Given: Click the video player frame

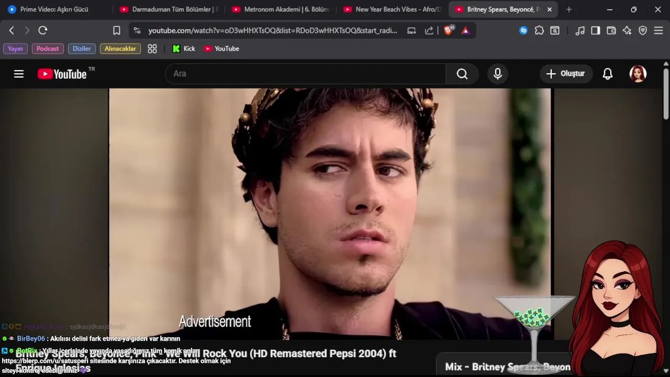Looking at the screenshot, I should click(x=330, y=214).
